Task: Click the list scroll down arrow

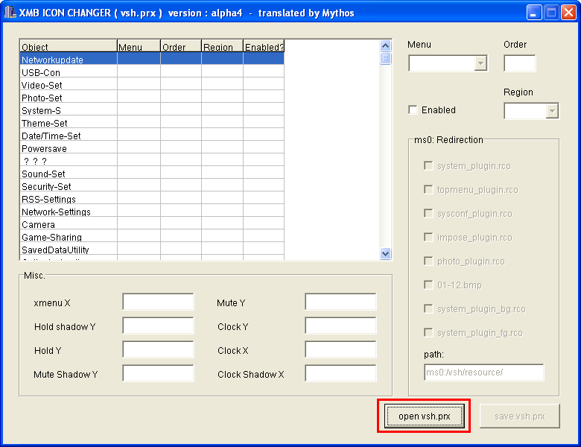Action: [x=385, y=253]
